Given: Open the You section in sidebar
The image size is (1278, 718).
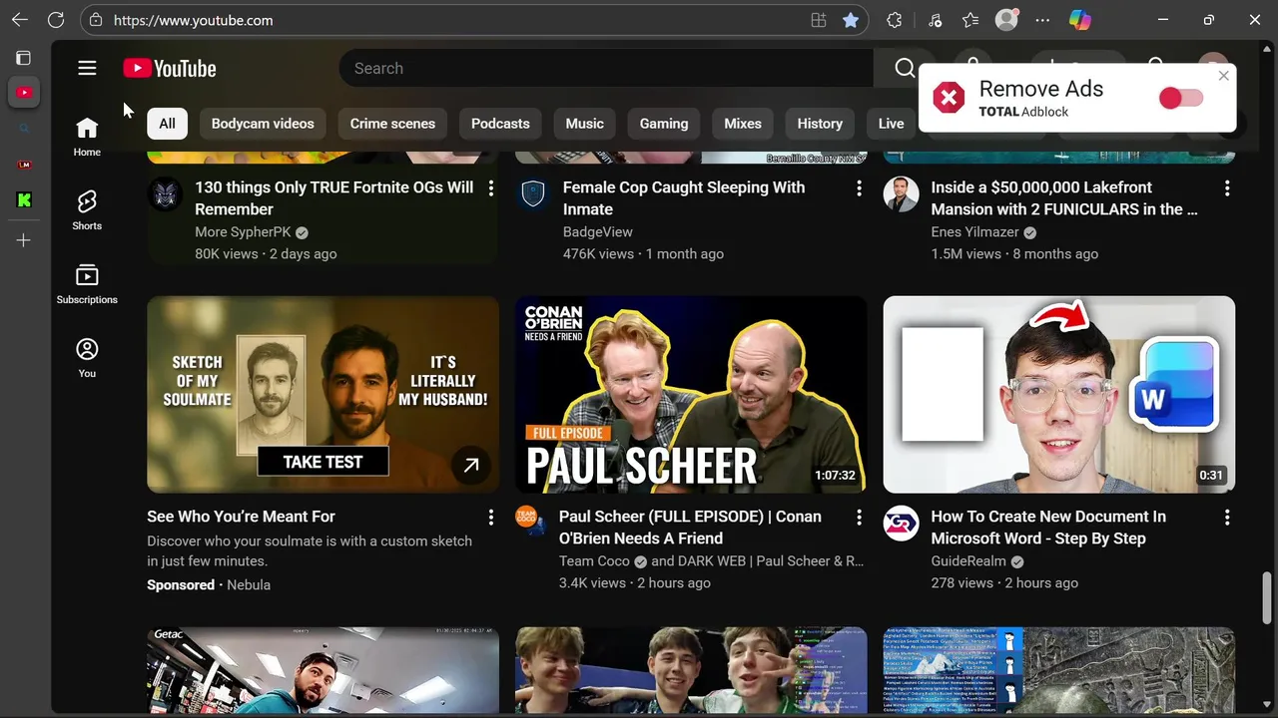Looking at the screenshot, I should 87,358.
